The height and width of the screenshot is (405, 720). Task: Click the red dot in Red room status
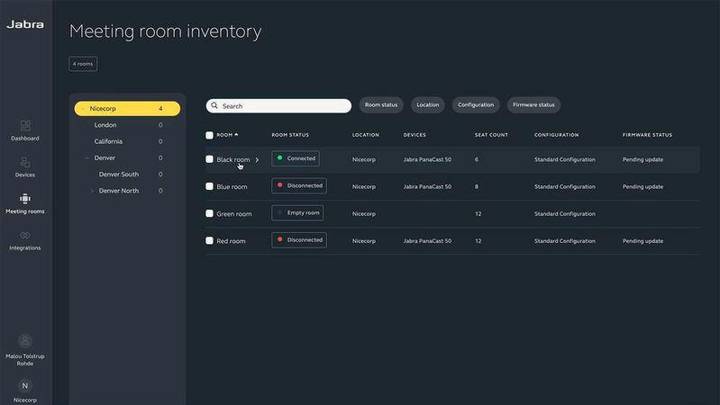tap(279, 239)
